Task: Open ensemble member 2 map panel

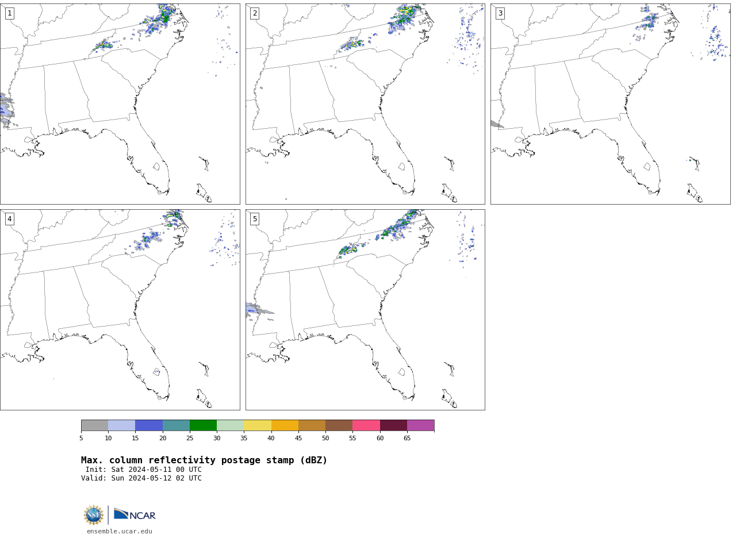Action: coord(365,104)
